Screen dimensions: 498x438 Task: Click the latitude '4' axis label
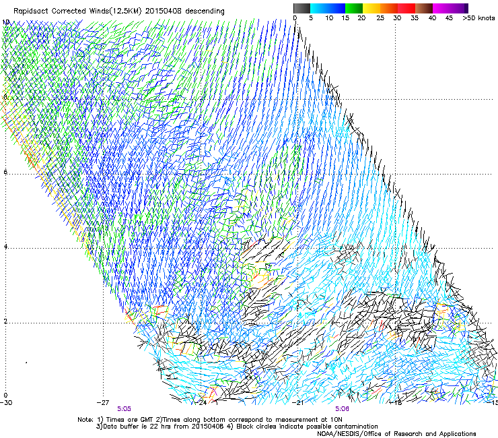tap(5, 247)
